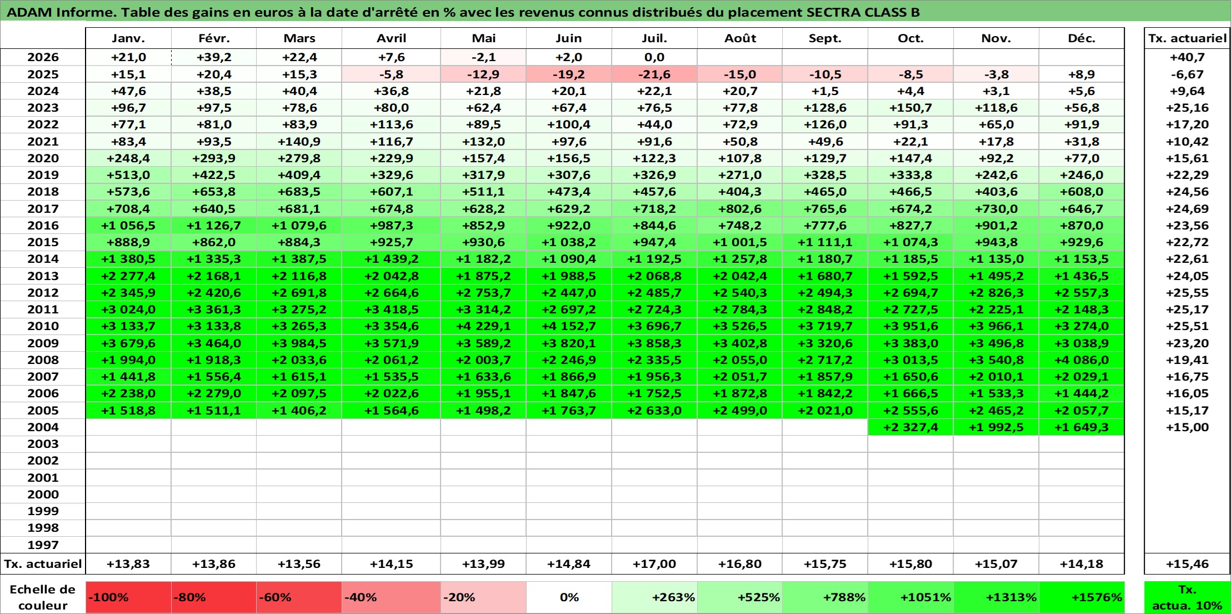
Task: Click the 'Tx. actua. 10%' green legend box
Action: click(x=1187, y=597)
